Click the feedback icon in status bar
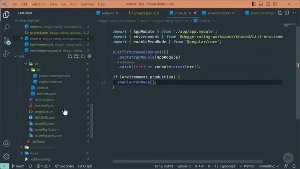The width and height of the screenshot is (300, 169). click(x=286, y=166)
